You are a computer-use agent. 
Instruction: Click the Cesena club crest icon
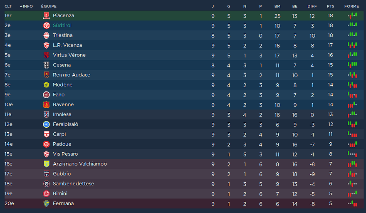click(x=46, y=65)
